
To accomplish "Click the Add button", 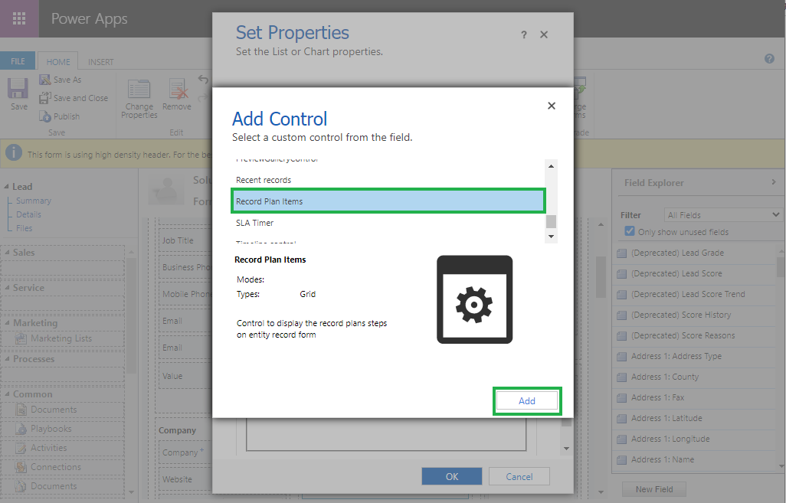I will click(x=527, y=401).
